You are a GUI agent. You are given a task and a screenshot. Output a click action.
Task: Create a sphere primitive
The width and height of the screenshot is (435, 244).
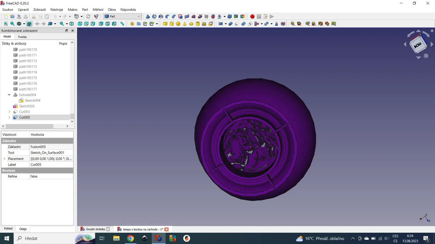[178, 24]
